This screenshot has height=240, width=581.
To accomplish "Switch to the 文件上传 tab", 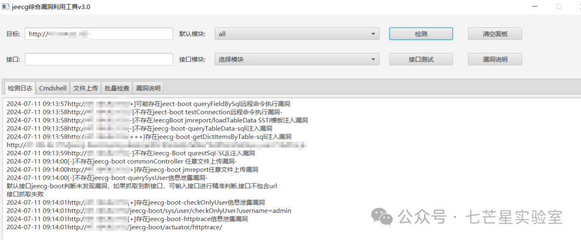I will pos(86,88).
